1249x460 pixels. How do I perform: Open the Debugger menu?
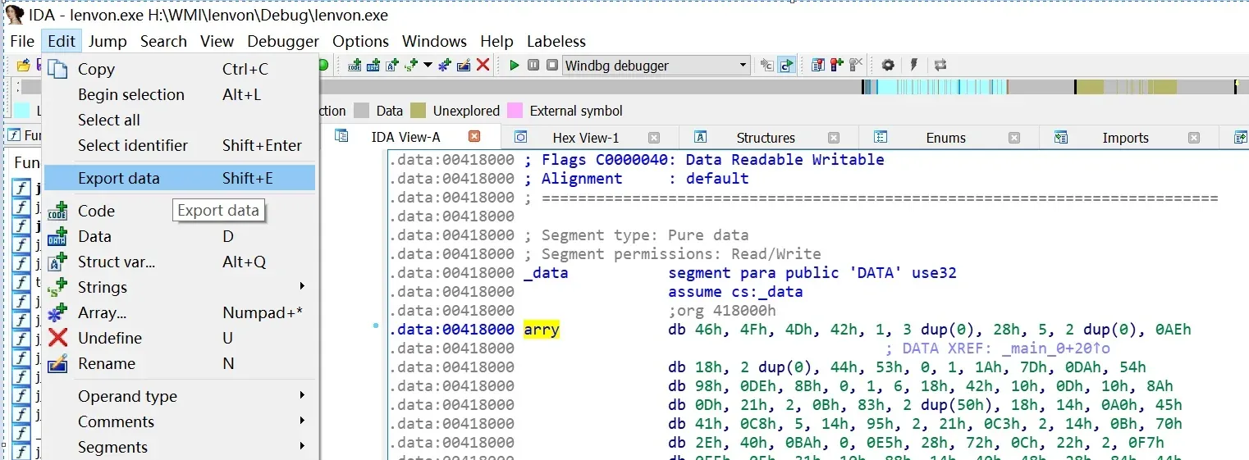283,41
